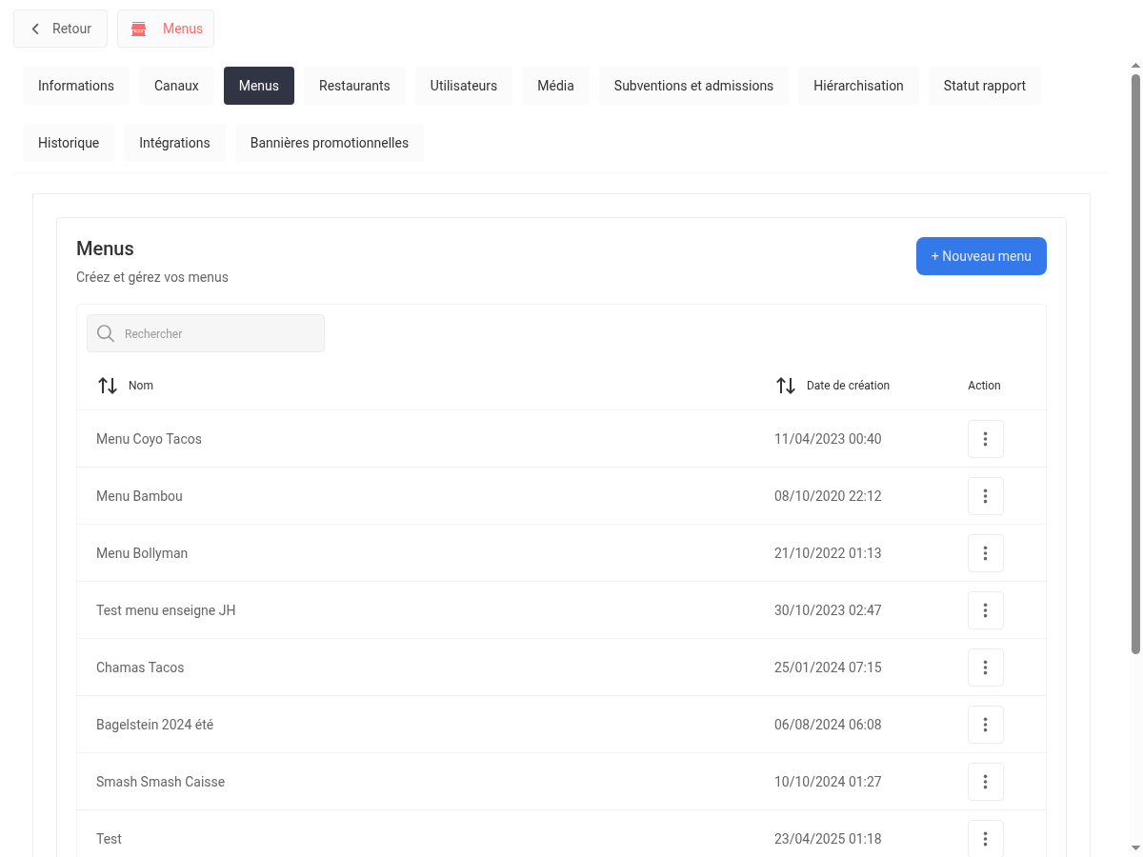Open actions menu for Smash Smash Caisse
Image resolution: width=1143 pixels, height=857 pixels.
pyautogui.click(x=986, y=782)
